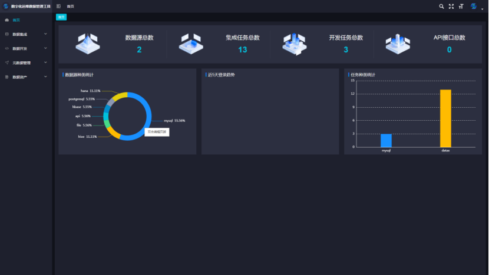Click the blue mysql bar in bar chart
Screen dimensions: 489x275
386,140
